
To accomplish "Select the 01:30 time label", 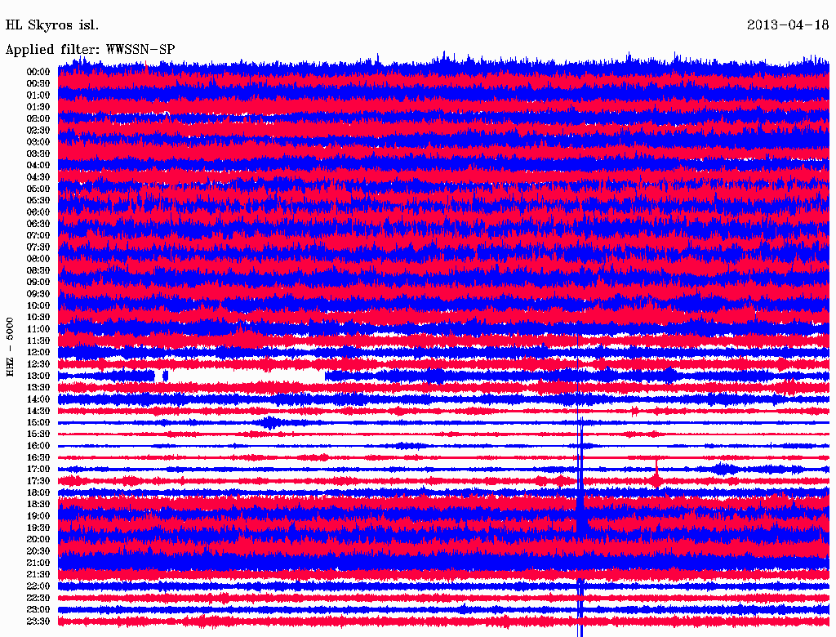I will point(38,107).
